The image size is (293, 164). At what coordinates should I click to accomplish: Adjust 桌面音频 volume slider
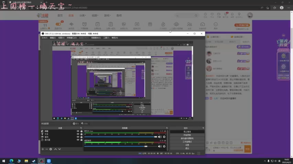point(121,147)
